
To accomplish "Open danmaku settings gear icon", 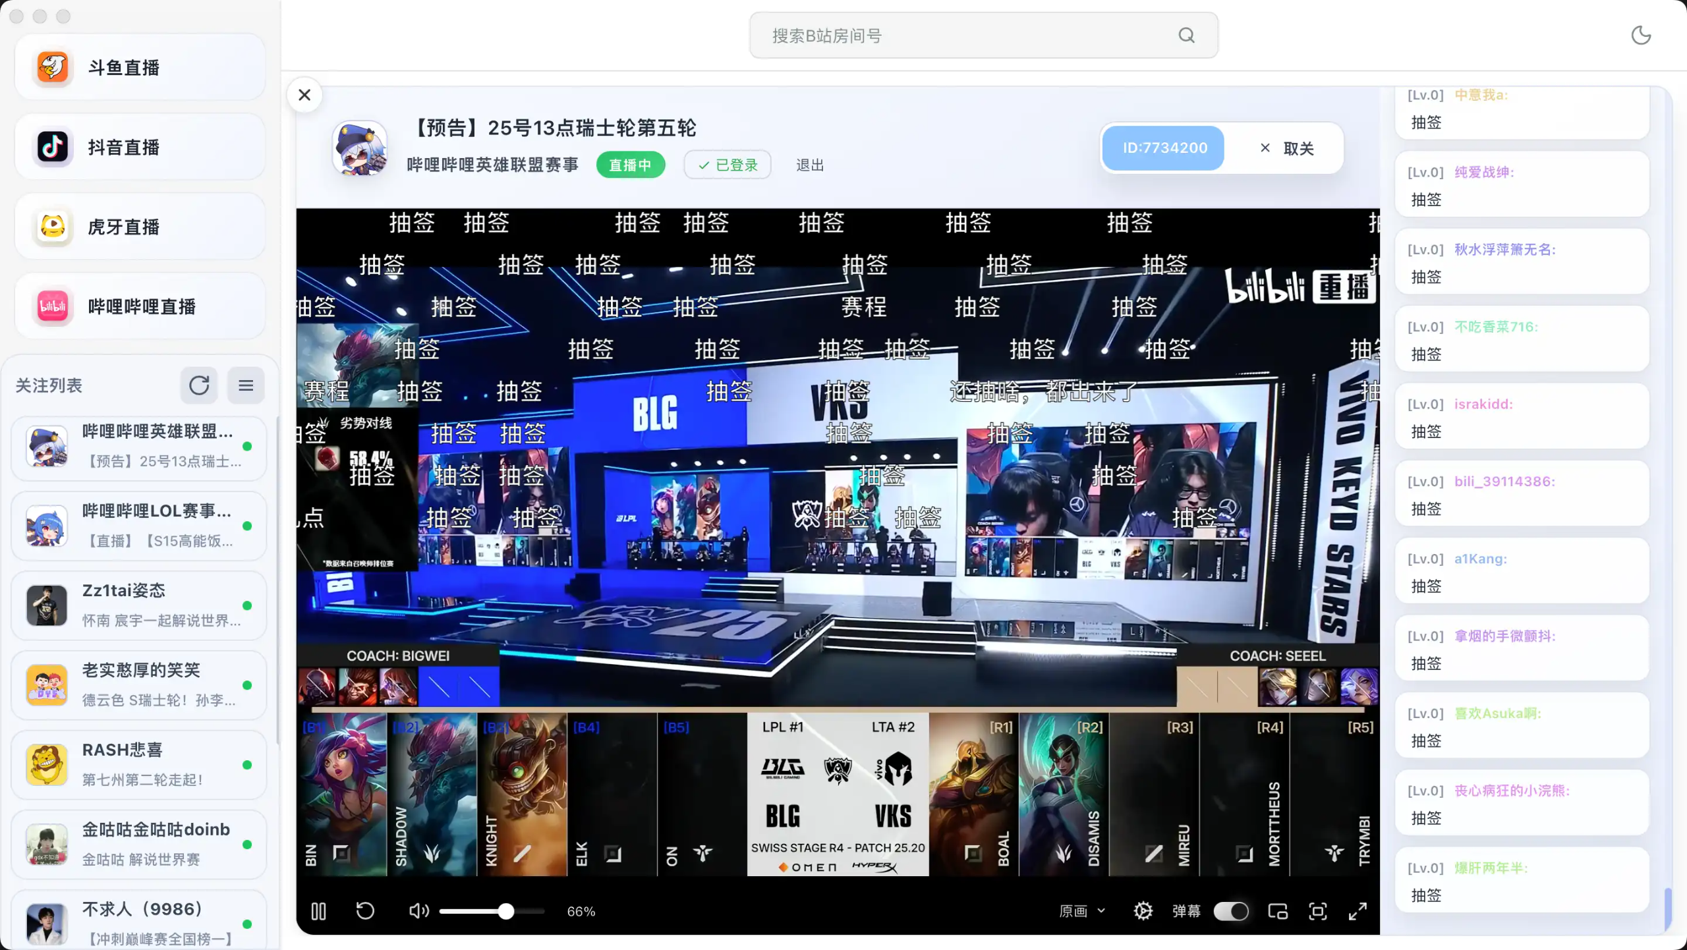I will point(1143,911).
